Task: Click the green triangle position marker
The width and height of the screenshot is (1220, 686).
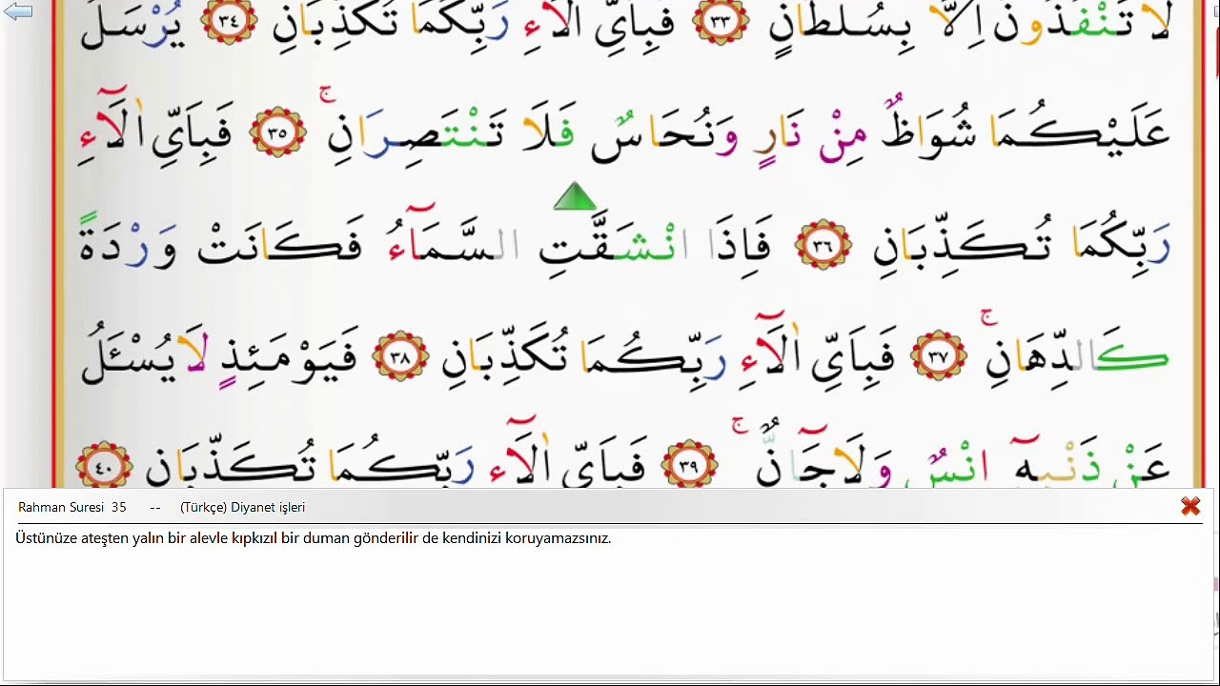Action: click(x=575, y=196)
